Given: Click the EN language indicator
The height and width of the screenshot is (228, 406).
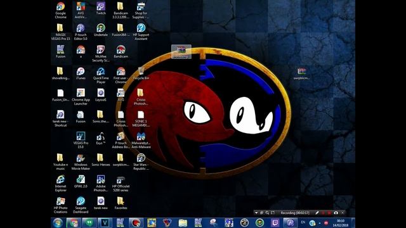Looking at the screenshot, I should point(303,222).
